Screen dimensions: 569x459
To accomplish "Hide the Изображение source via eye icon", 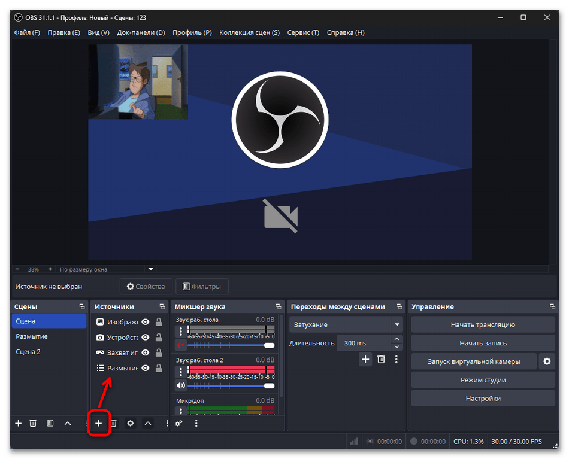I will (x=145, y=322).
